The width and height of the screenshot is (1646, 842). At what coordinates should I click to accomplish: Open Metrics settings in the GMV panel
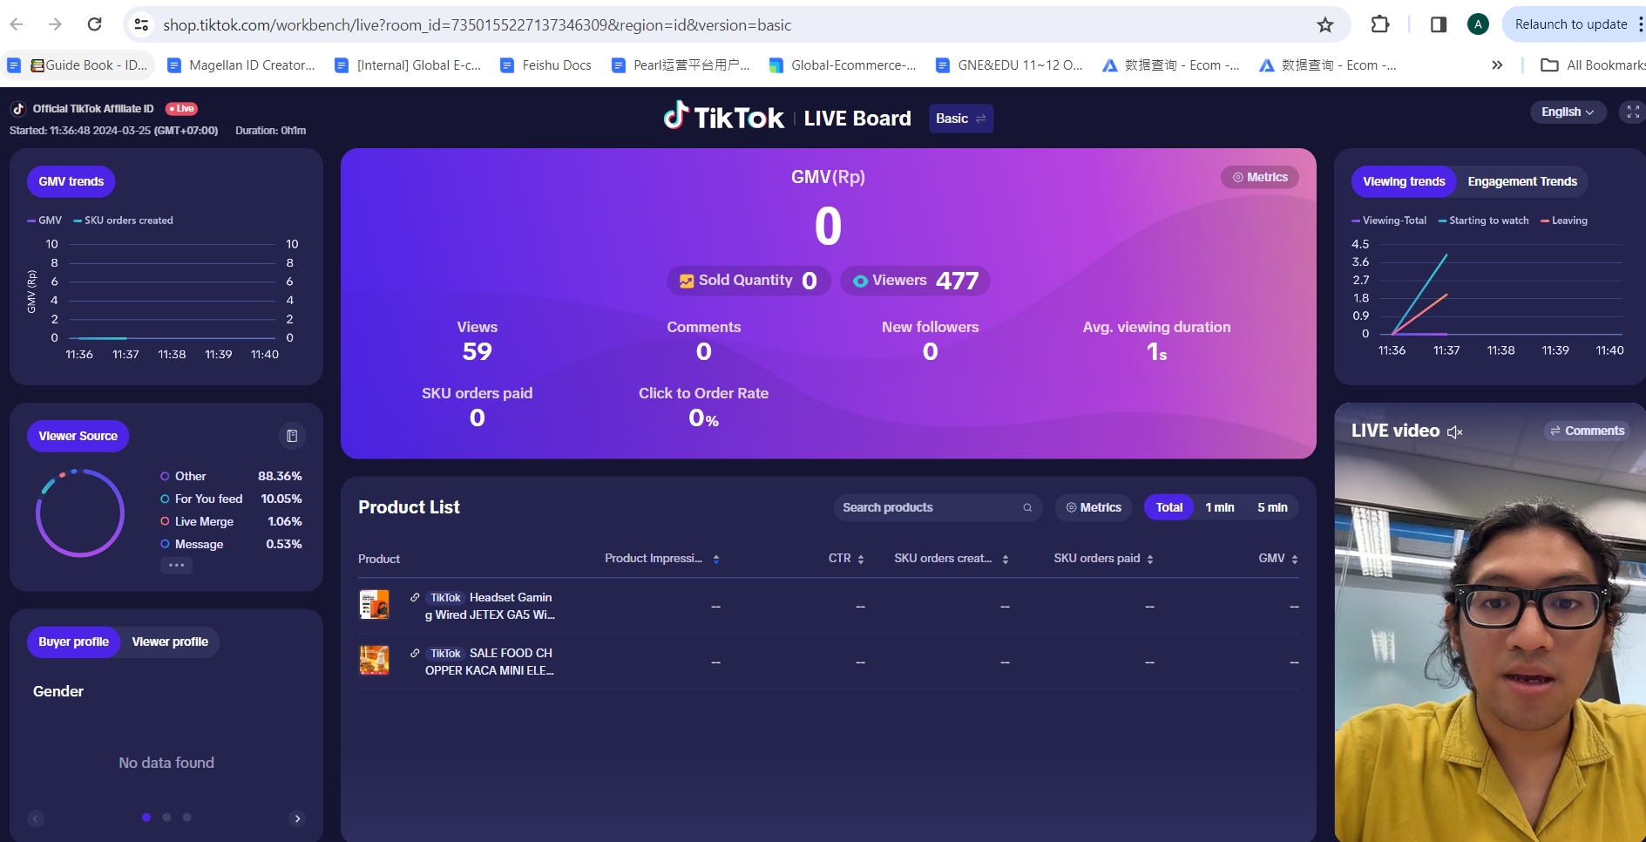(1259, 177)
